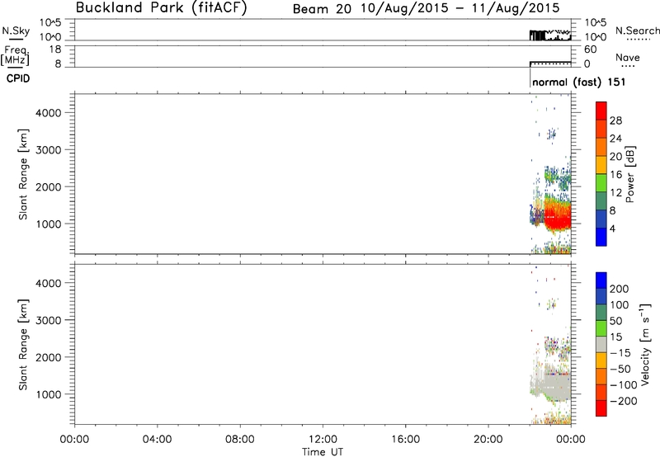The image size is (660, 457).
Task: Click the light green Power segment between 12 and 16
Action: coord(601,183)
